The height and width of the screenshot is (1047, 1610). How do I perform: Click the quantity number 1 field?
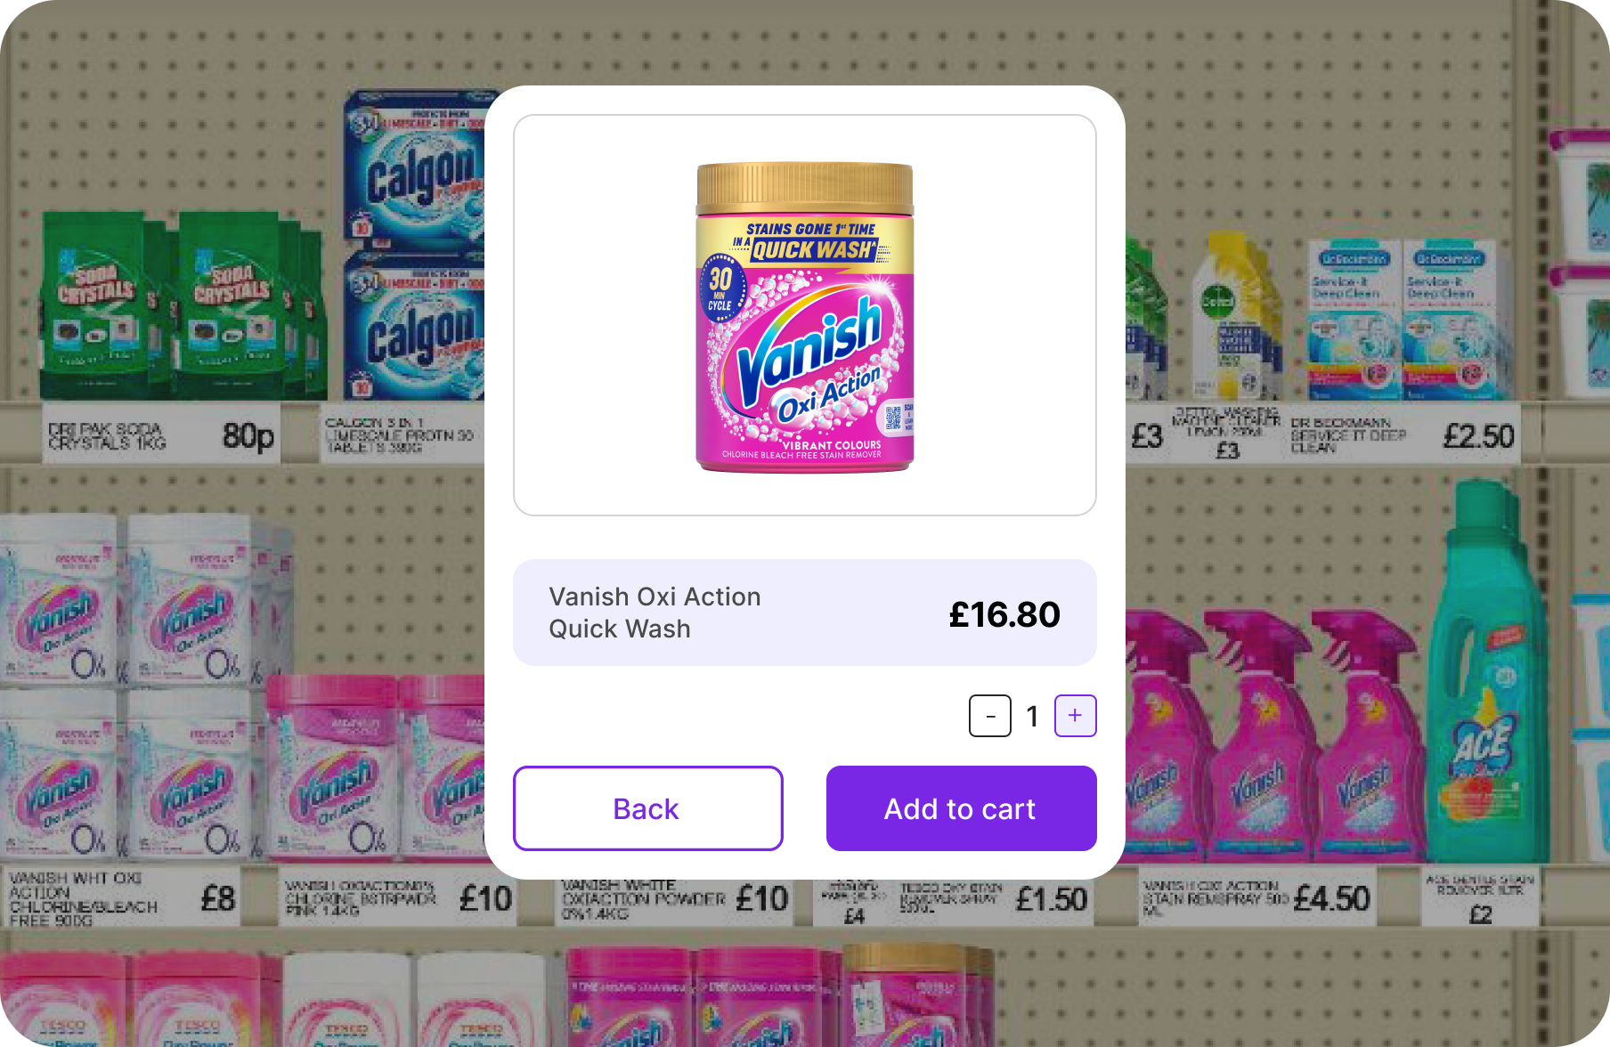tap(1033, 716)
